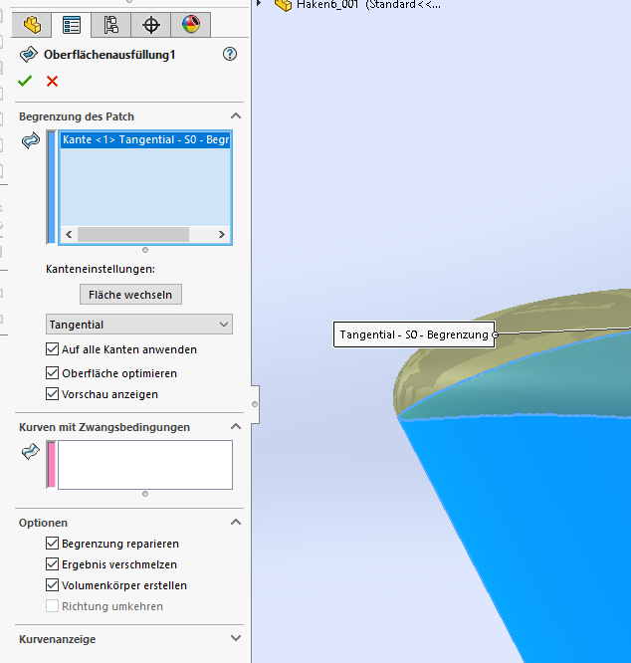631x663 pixels.
Task: Collapse the Optionen section
Action: (x=236, y=523)
